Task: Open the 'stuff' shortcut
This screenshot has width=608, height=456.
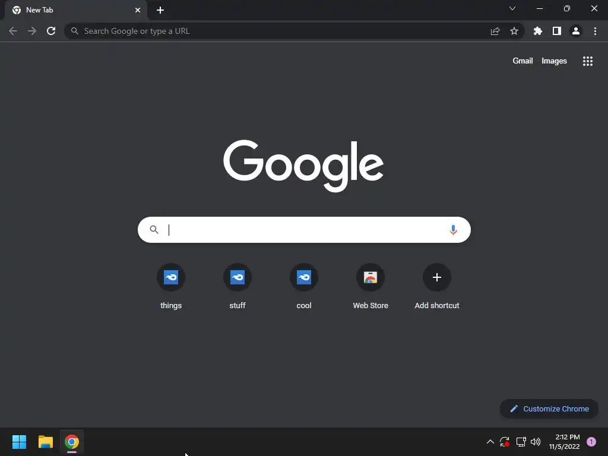Action: (x=237, y=286)
